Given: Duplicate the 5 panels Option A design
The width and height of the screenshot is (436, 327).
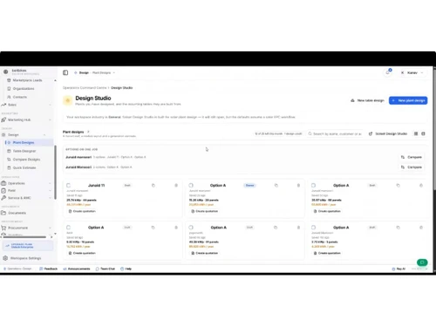Looking at the screenshot, I should tap(399, 228).
